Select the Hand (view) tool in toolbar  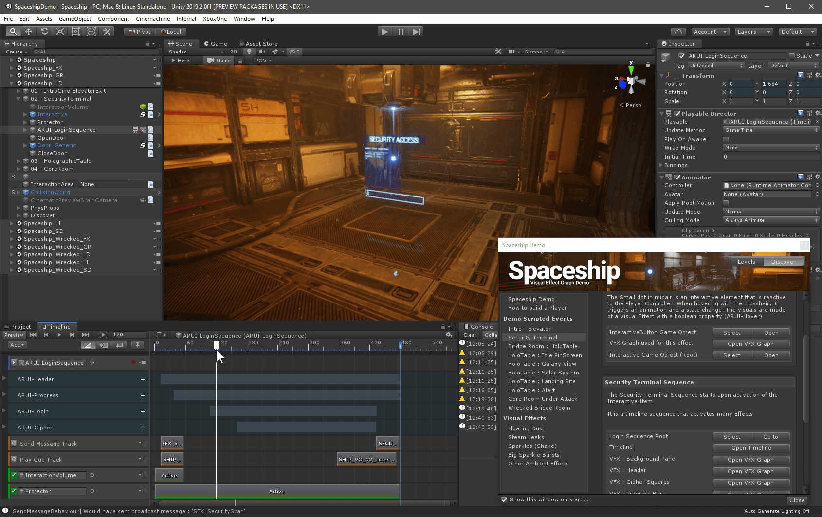(x=13, y=32)
